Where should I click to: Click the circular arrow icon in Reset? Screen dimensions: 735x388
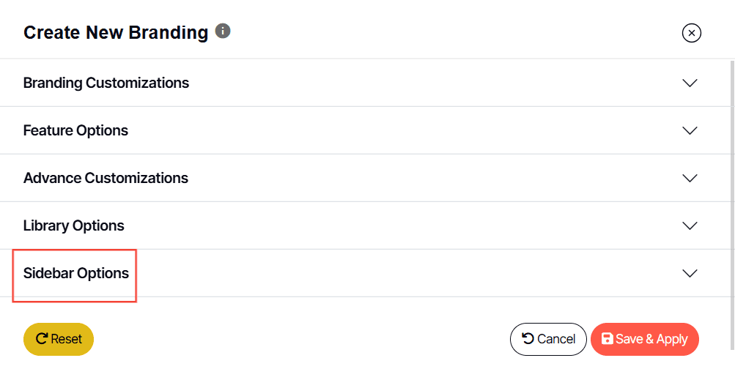(42, 339)
